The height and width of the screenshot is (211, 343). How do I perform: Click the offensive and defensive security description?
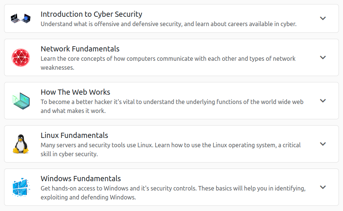[168, 24]
